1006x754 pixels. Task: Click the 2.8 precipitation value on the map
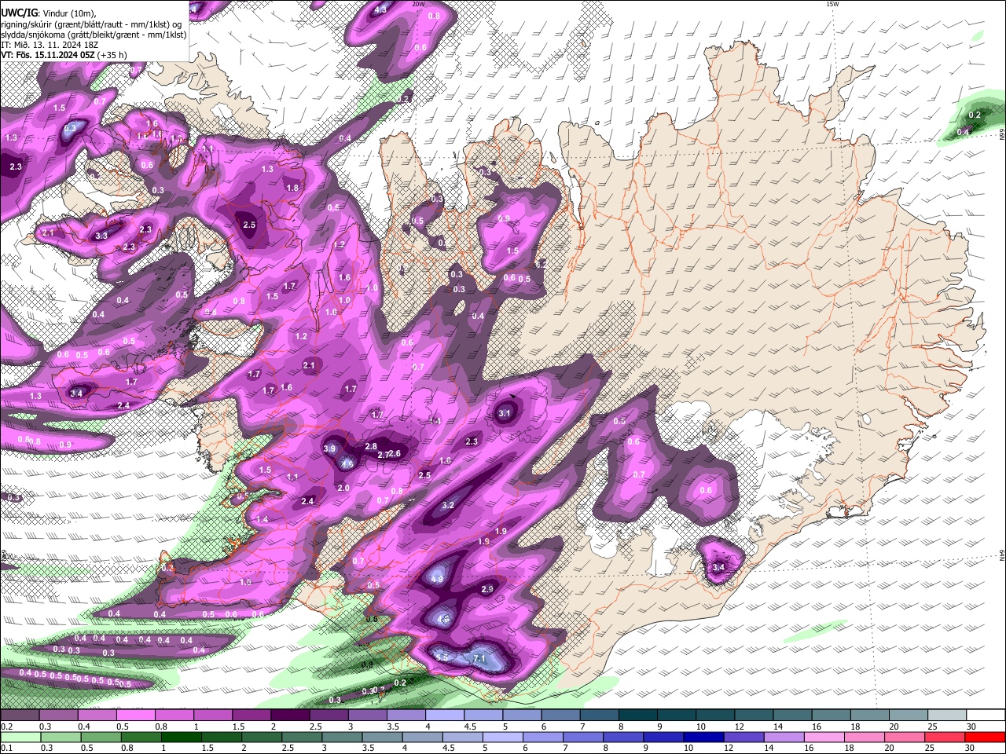[371, 446]
